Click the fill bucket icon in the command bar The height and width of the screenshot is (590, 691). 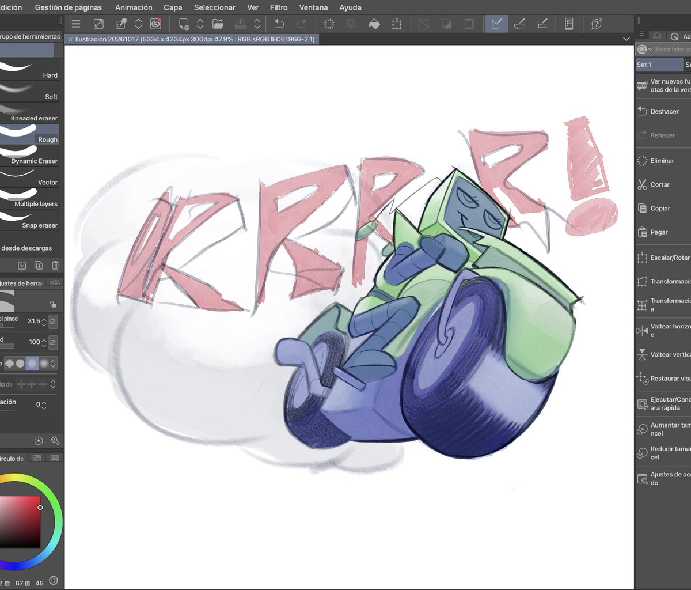374,24
